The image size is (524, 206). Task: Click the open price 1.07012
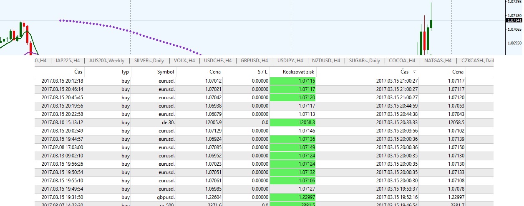pos(214,81)
